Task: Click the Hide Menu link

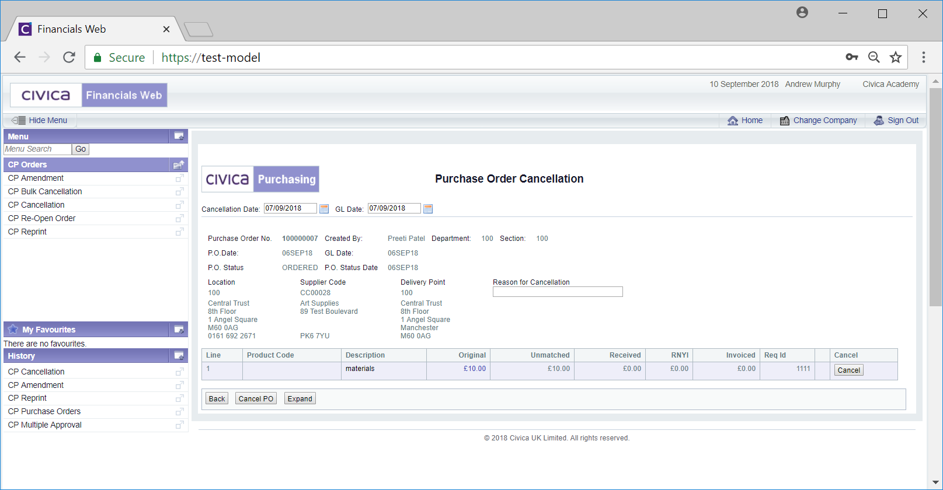Action: pos(48,120)
